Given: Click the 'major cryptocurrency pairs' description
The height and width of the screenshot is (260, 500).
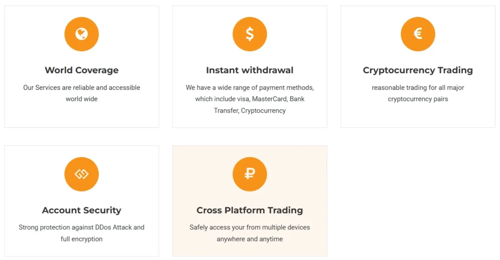Looking at the screenshot, I should click(418, 93).
